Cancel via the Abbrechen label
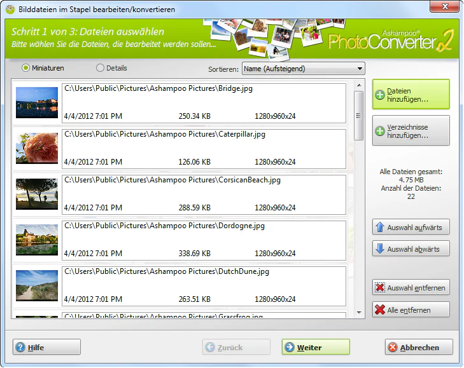The image size is (464, 368). click(419, 348)
